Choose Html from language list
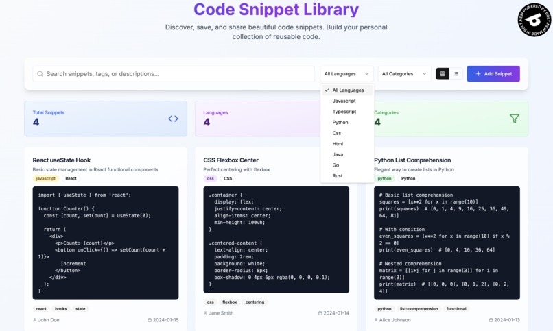Image resolution: width=553 pixels, height=331 pixels. pyautogui.click(x=347, y=144)
